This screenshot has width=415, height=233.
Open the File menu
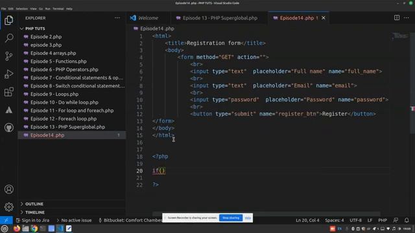pos(3,8)
